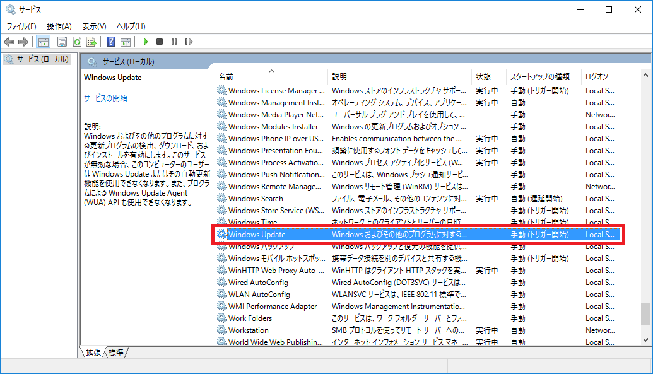This screenshot has height=374, width=653.
Task: Select the Windows Management Inst... service name
Action: pyautogui.click(x=276, y=102)
